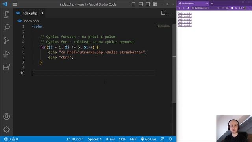Change indentation via Spaces: 4

pos(94,139)
